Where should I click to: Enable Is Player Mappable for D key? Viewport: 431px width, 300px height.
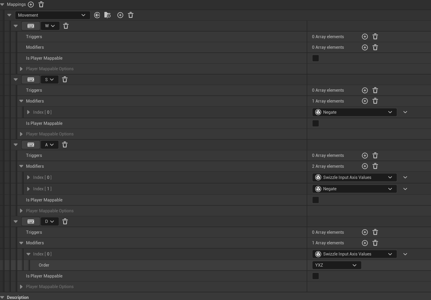(x=315, y=276)
